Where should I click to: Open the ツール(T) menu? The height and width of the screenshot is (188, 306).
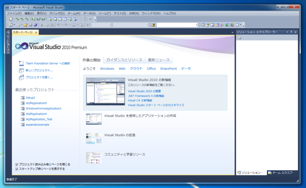pos(104,14)
